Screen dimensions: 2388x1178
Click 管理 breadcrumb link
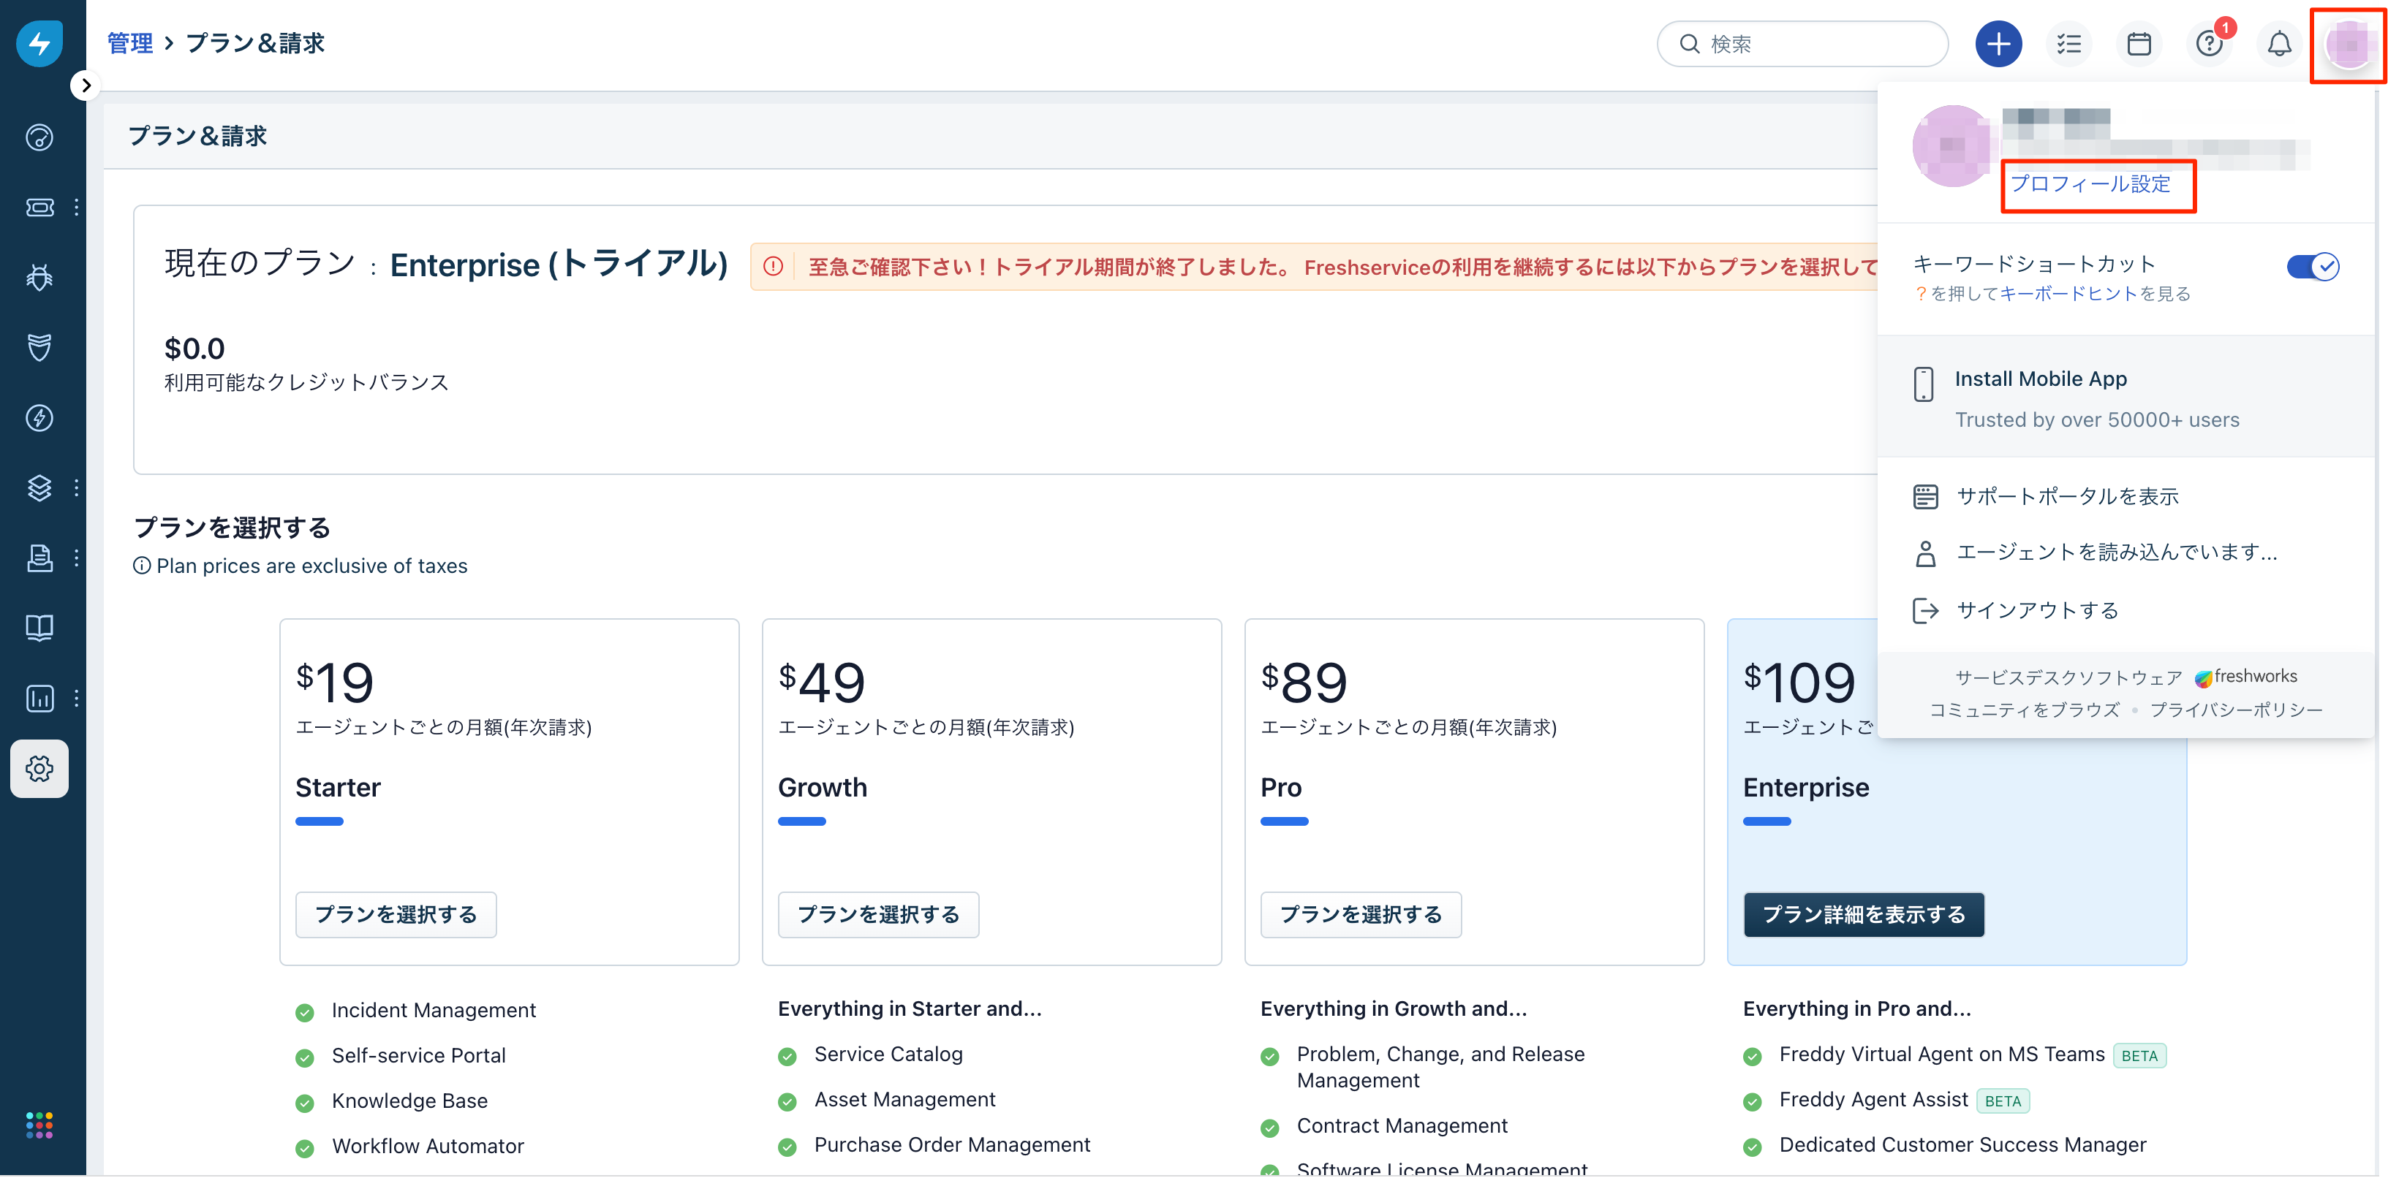tap(130, 44)
